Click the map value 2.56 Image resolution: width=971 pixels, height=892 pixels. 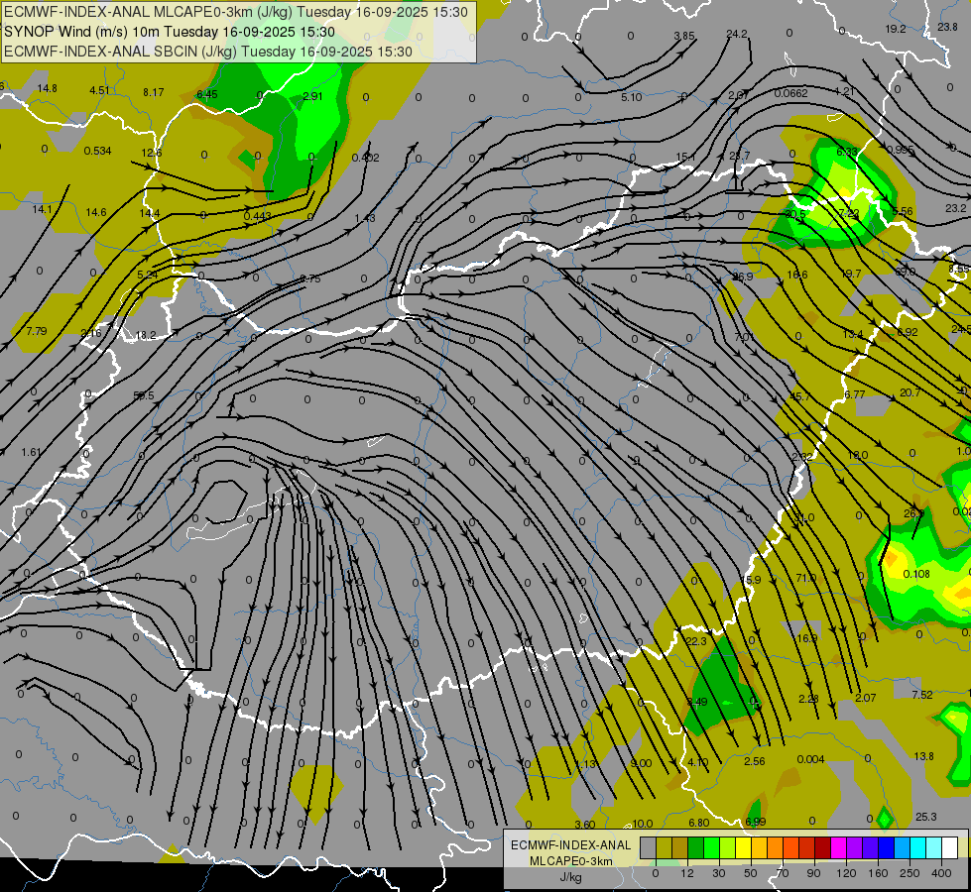754,761
